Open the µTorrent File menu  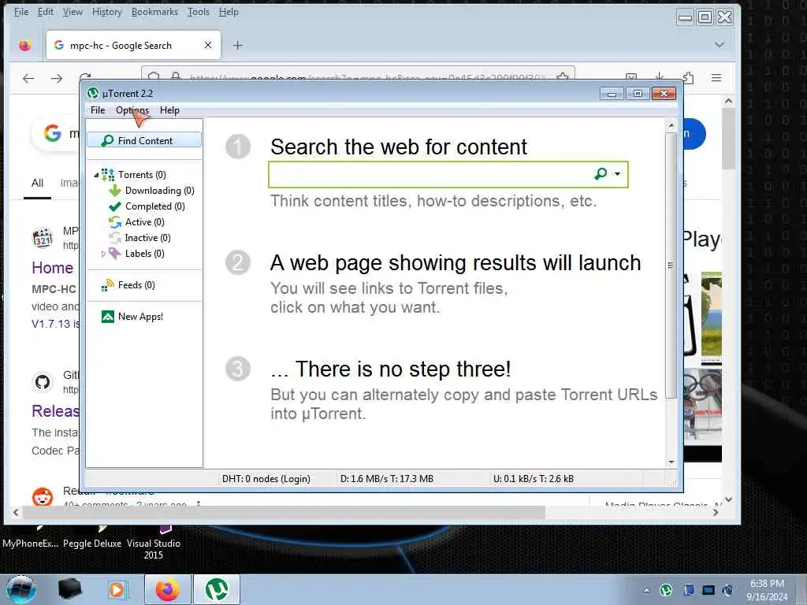(x=97, y=110)
